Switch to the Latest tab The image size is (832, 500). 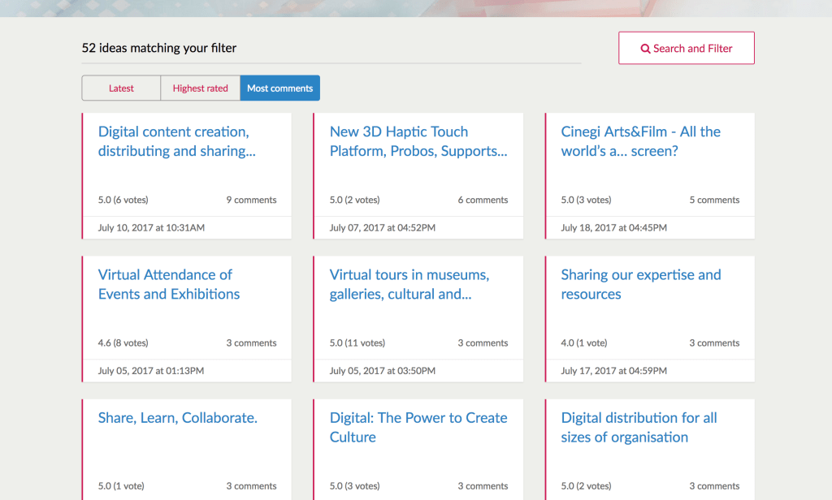click(121, 88)
